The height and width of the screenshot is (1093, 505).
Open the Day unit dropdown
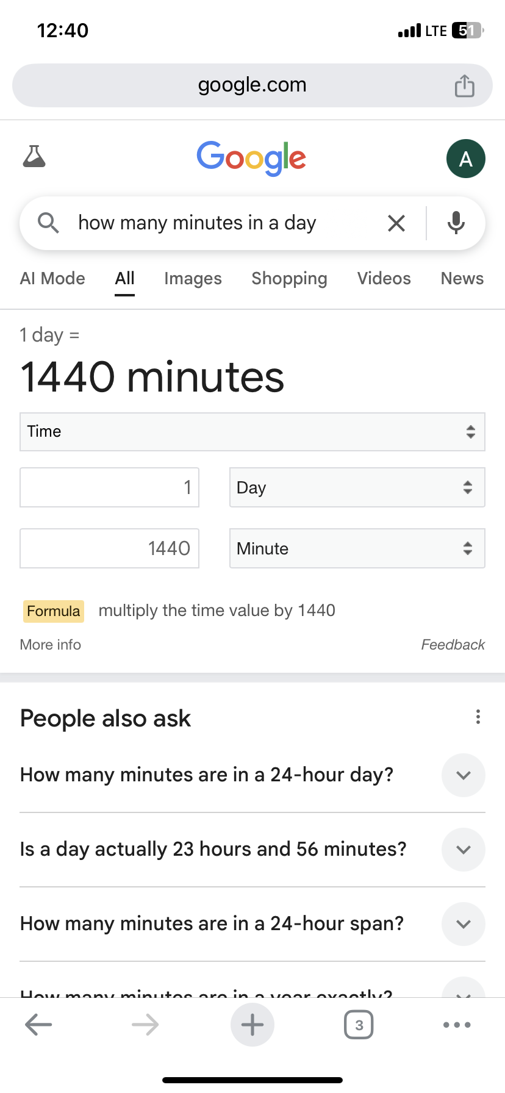(357, 487)
